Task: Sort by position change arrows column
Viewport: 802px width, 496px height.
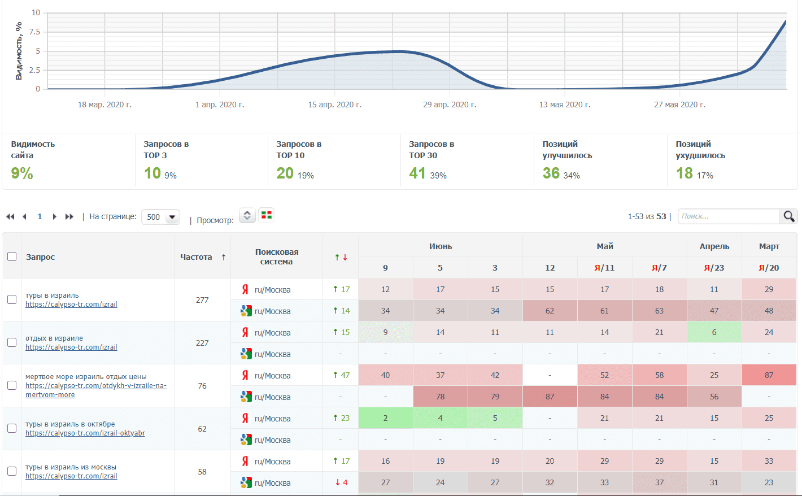Action: 341,257
